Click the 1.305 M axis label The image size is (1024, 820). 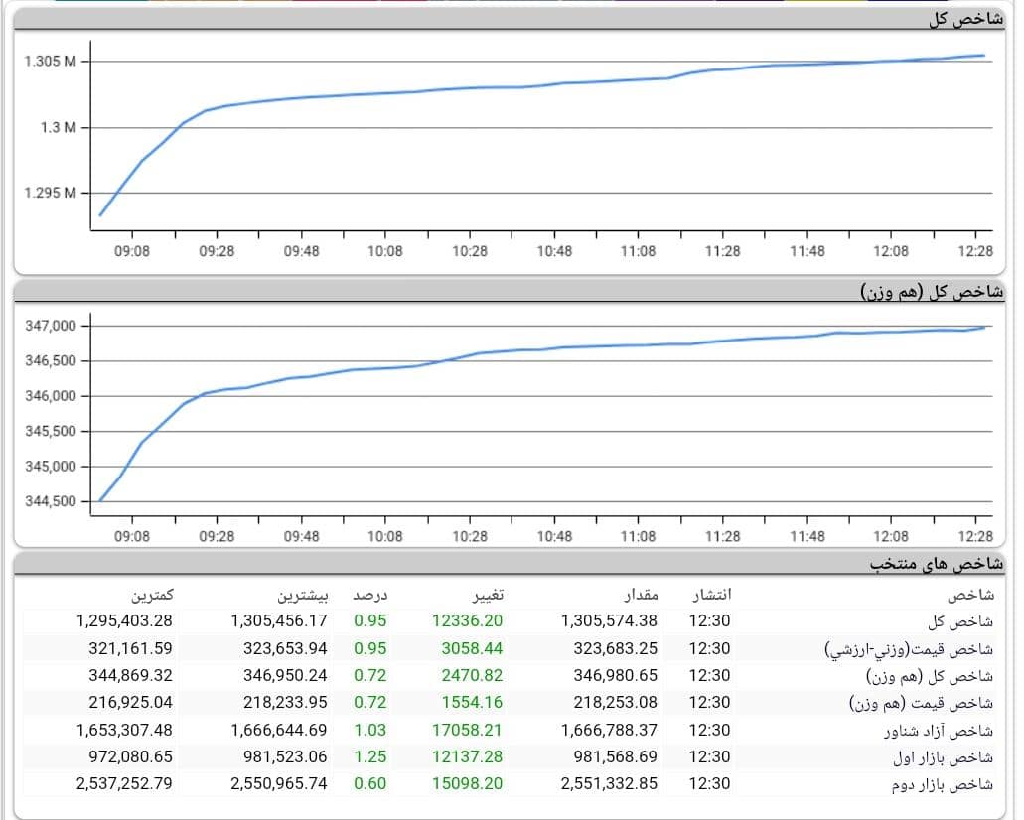click(51, 62)
